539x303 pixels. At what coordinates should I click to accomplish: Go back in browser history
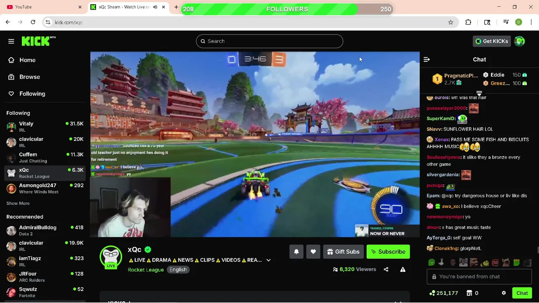(x=8, y=22)
